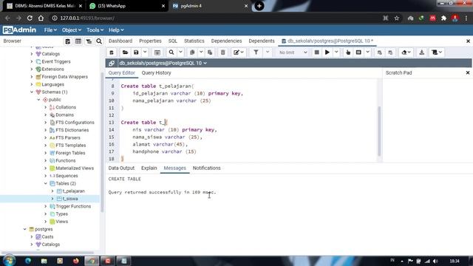
Task: Open Firefox from the taskbar
Action: point(75,261)
